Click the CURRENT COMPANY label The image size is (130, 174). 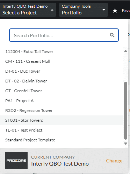53,157
